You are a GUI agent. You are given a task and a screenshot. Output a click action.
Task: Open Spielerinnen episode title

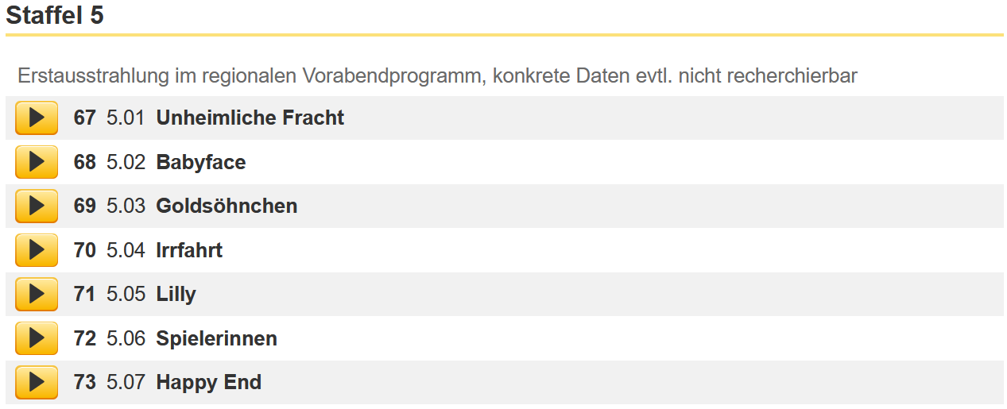pyautogui.click(x=217, y=339)
